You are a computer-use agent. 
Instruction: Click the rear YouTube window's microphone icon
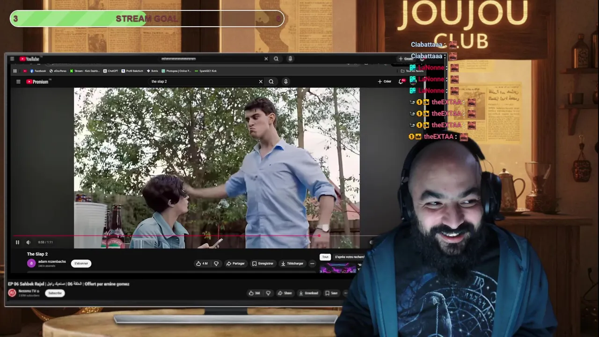[290, 59]
